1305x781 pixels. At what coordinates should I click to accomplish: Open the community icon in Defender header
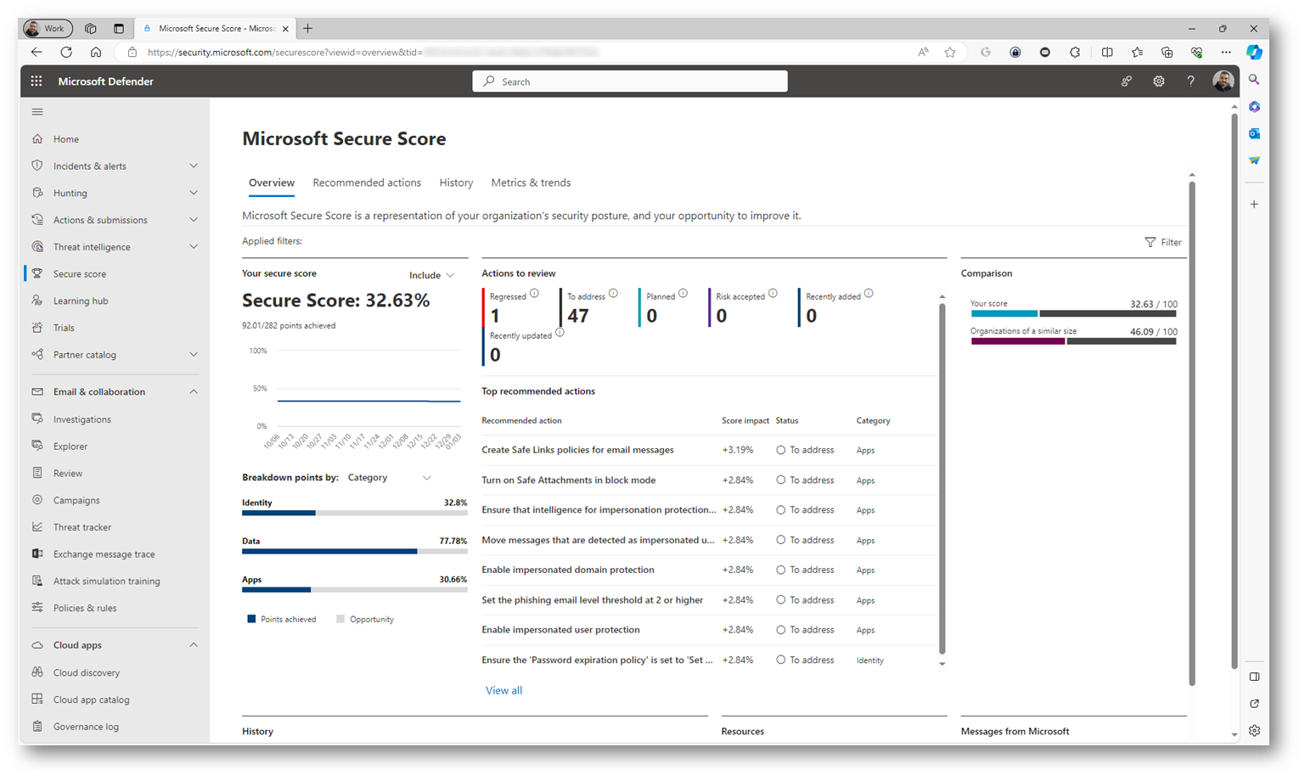pyautogui.click(x=1126, y=81)
